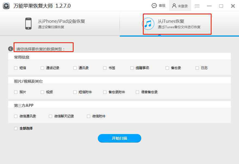Check the 短信附件 checkbox
The height and width of the screenshot is (164, 239).
point(75,92)
